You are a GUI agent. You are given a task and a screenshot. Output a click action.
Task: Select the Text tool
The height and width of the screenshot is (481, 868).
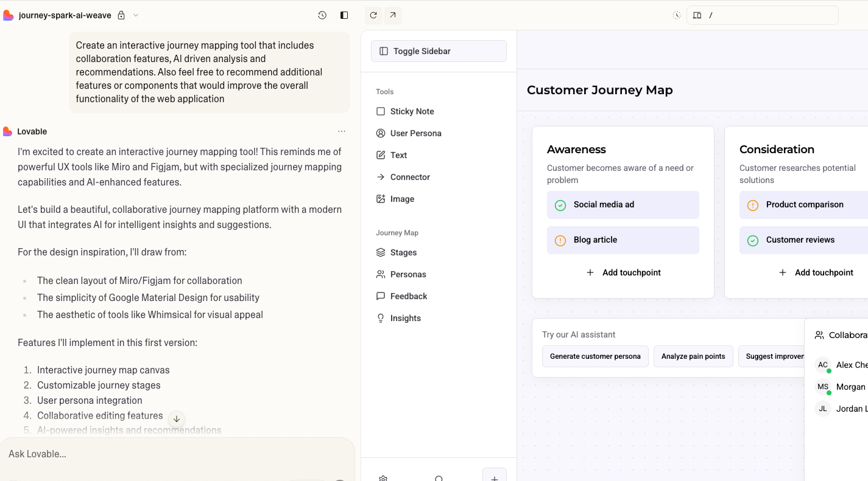pyautogui.click(x=439, y=155)
